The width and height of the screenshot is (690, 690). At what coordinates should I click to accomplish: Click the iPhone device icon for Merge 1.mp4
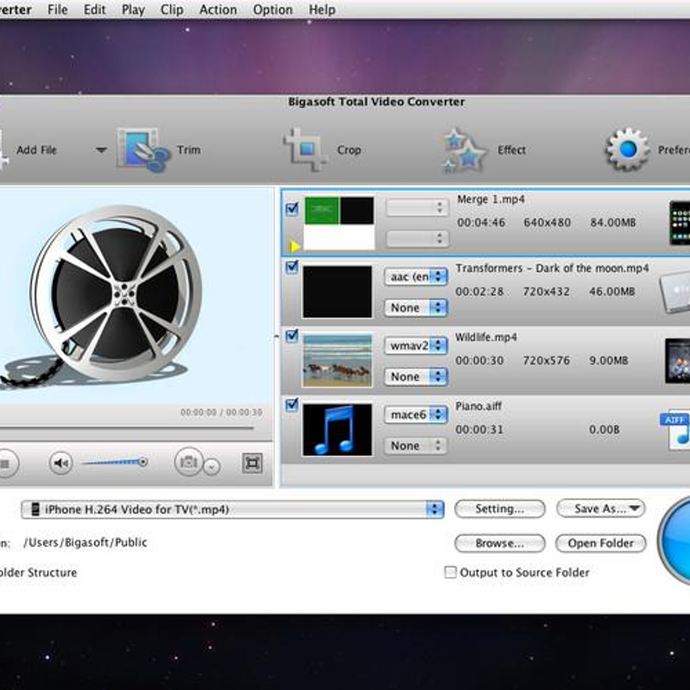pyautogui.click(x=680, y=223)
